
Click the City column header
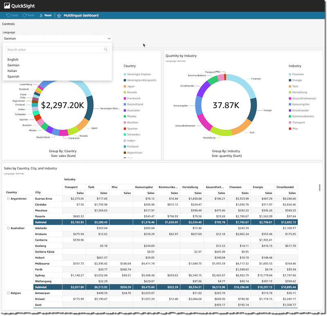(x=38, y=192)
